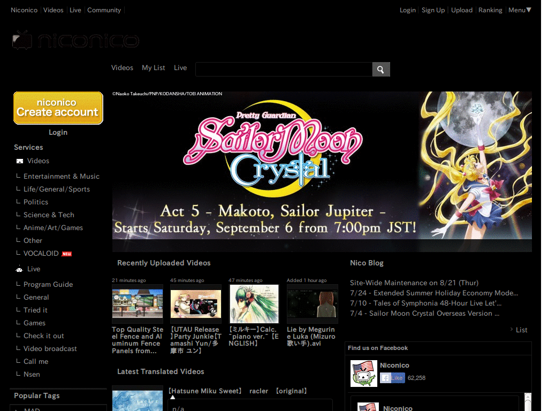This screenshot has height=411, width=548.
Task: Open Call me under Live
Action: coord(36,362)
